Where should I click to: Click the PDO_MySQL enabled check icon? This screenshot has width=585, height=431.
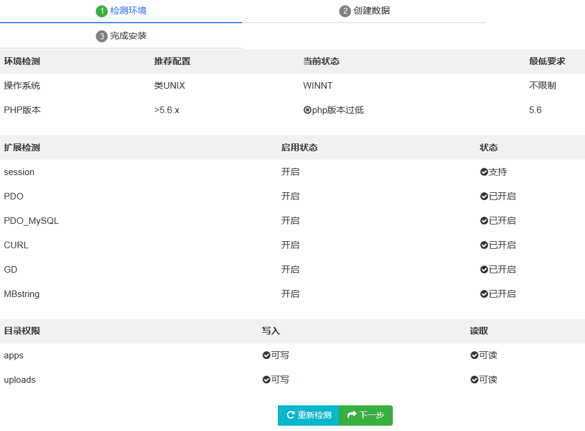pos(484,221)
